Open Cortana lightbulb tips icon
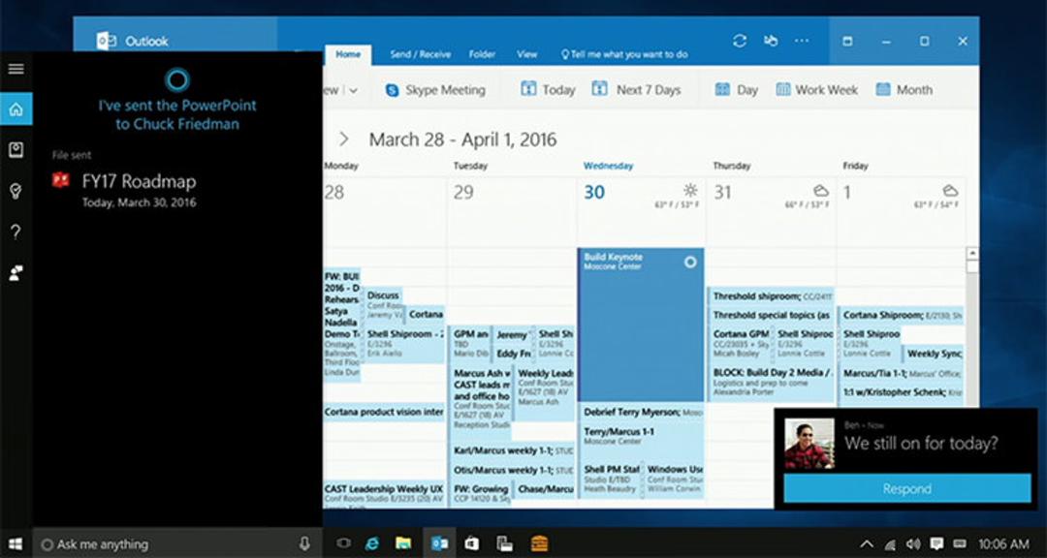 pyautogui.click(x=16, y=191)
